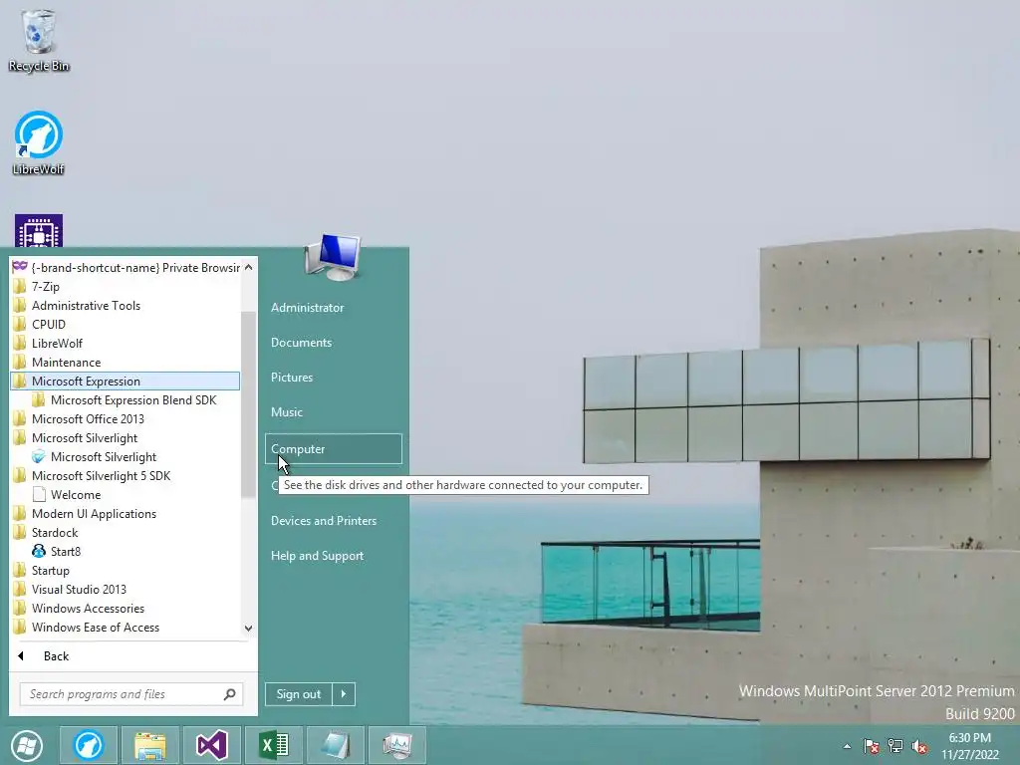
Task: Expand the Microsoft Office 2013 folder
Action: 126,419
